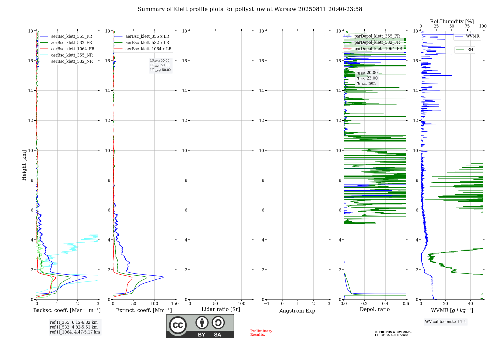Click the empty legend box in the Ångström plot
The height and width of the screenshot is (340, 500).
click(325, 34)
